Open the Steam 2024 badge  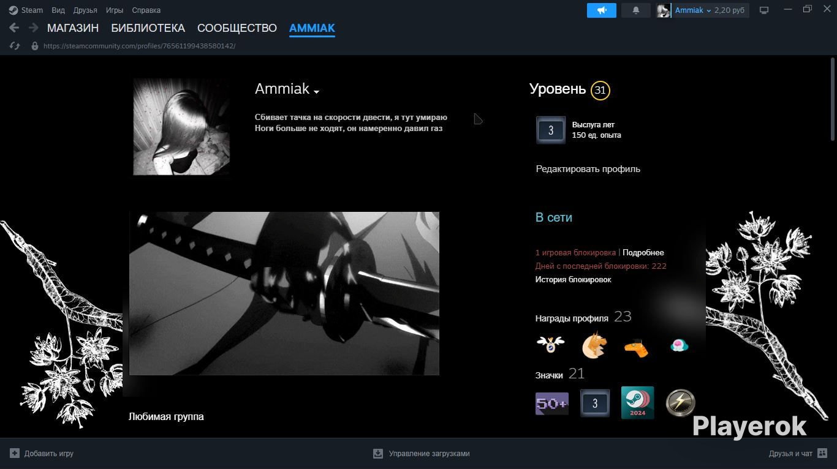(637, 402)
